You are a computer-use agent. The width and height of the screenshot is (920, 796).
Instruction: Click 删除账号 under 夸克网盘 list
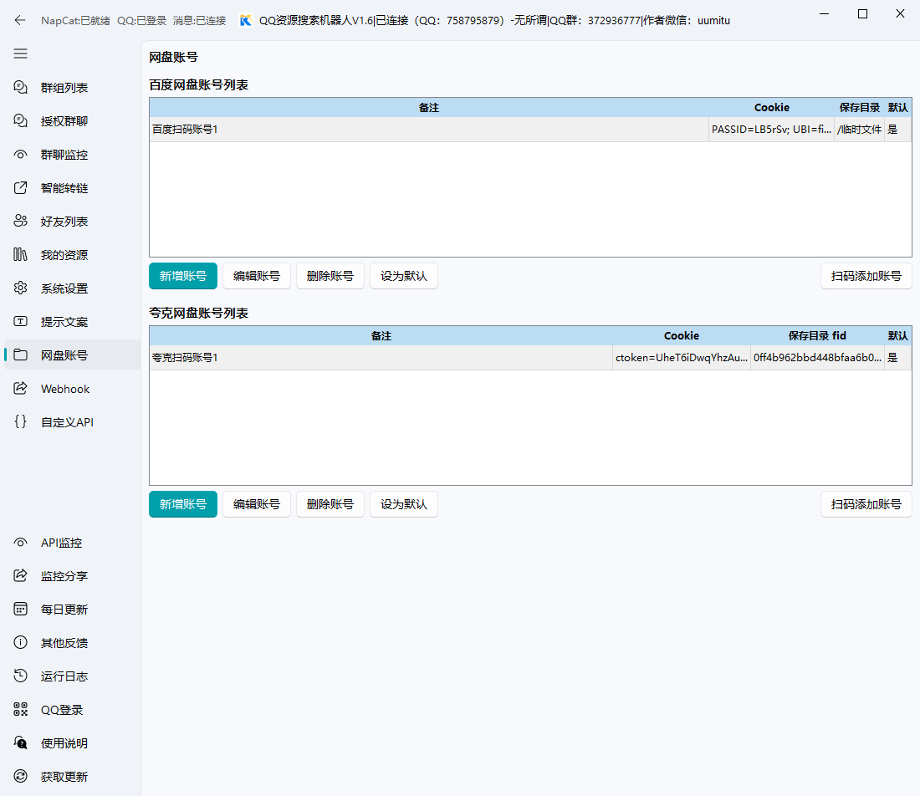(x=330, y=504)
